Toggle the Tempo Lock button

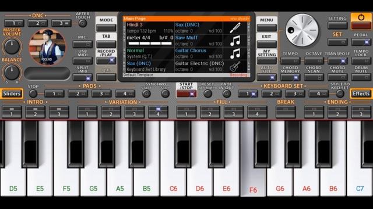pyautogui.click(x=361, y=61)
